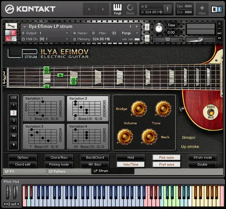Click the Chord edit button

pyautogui.click(x=23, y=165)
